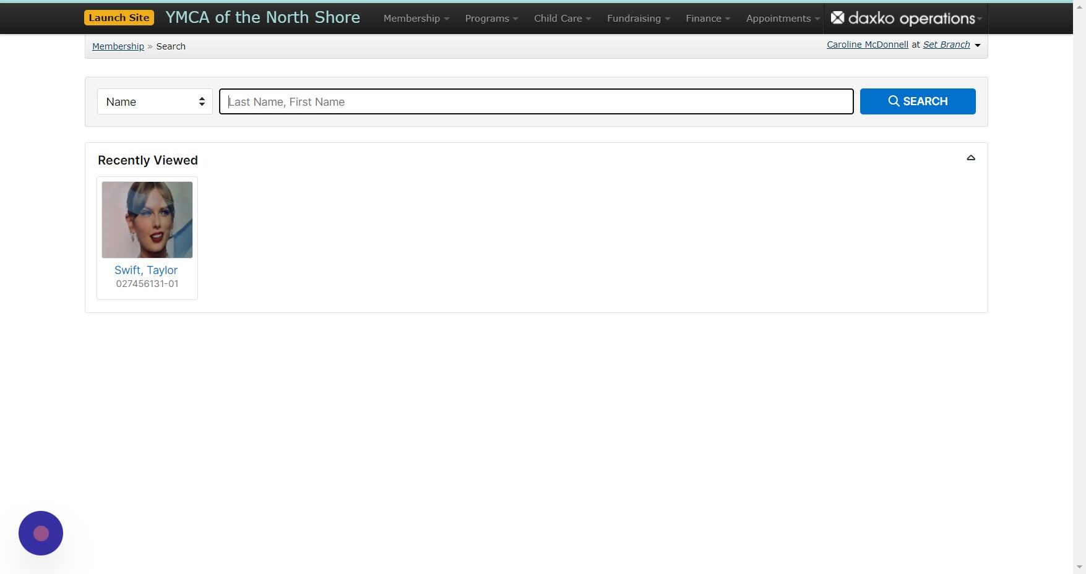Viewport: 1086px width, 574px height.
Task: Click the magnifier icon inside Search button
Action: tap(894, 101)
